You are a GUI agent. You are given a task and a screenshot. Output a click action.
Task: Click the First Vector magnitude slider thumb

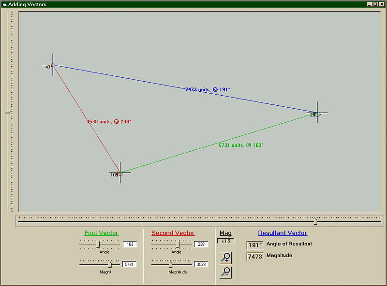pos(110,265)
